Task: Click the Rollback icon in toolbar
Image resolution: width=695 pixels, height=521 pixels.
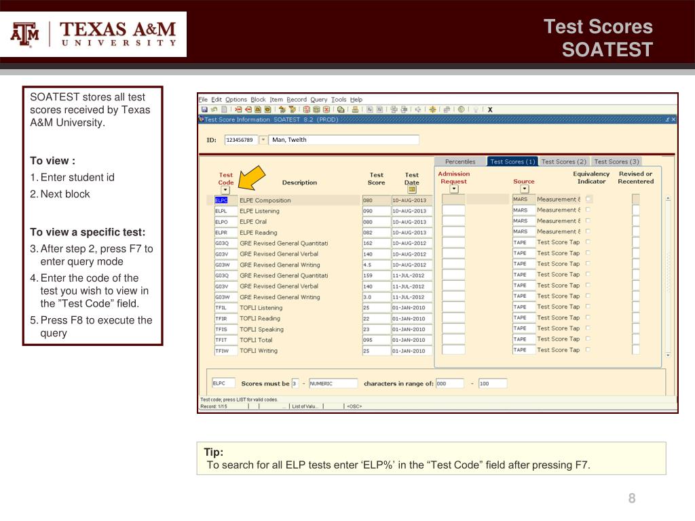Action: pyautogui.click(x=214, y=109)
